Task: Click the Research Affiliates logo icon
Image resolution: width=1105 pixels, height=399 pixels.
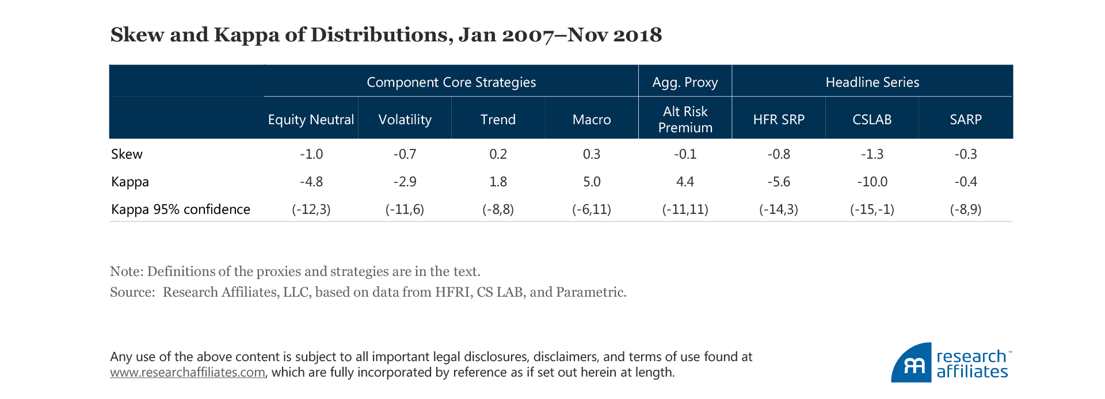Action: coord(911,363)
